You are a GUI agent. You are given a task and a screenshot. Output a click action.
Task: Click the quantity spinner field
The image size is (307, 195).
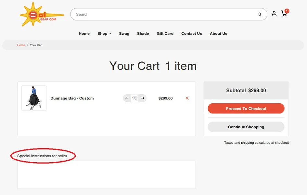pyautogui.click(x=135, y=98)
